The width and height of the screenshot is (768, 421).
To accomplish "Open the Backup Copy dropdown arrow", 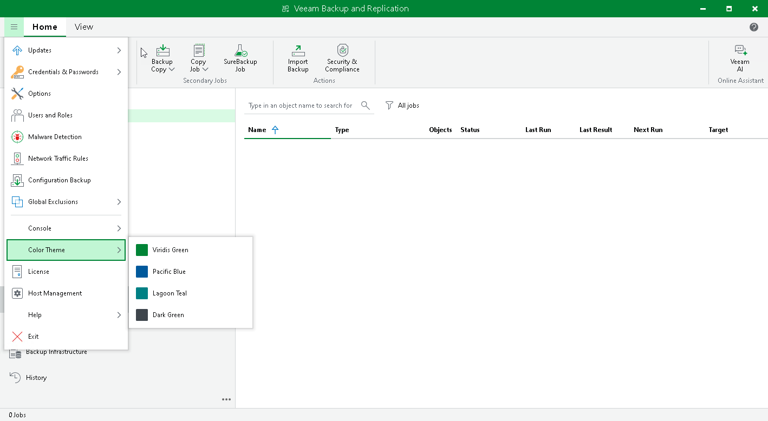I will [172, 69].
